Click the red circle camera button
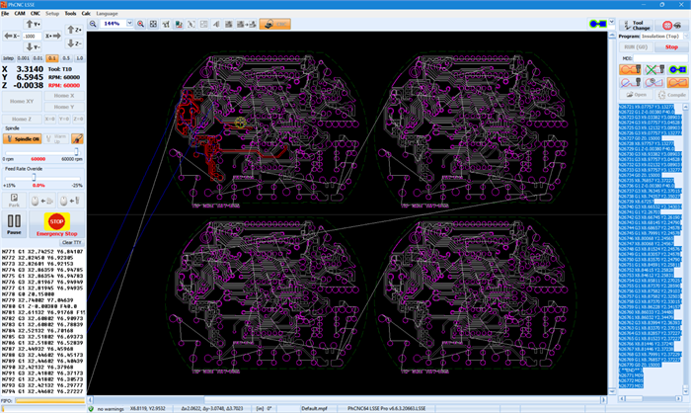Screen dimensions: 691x413 click(x=671, y=25)
